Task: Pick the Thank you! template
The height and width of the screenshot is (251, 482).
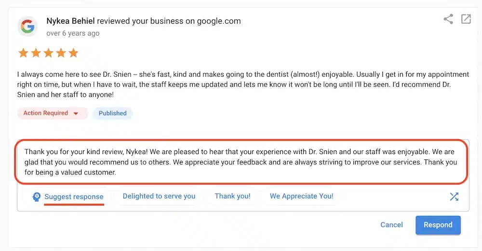Action: click(232, 196)
